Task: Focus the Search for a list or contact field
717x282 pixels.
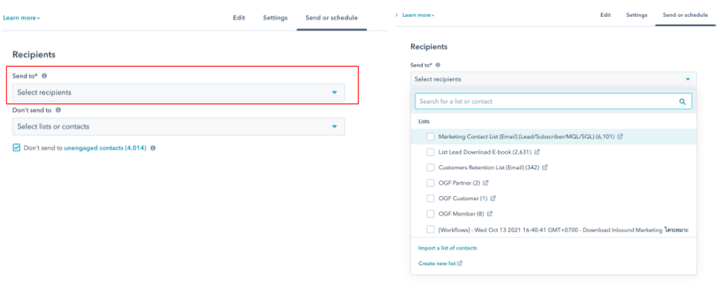Action: (x=554, y=101)
